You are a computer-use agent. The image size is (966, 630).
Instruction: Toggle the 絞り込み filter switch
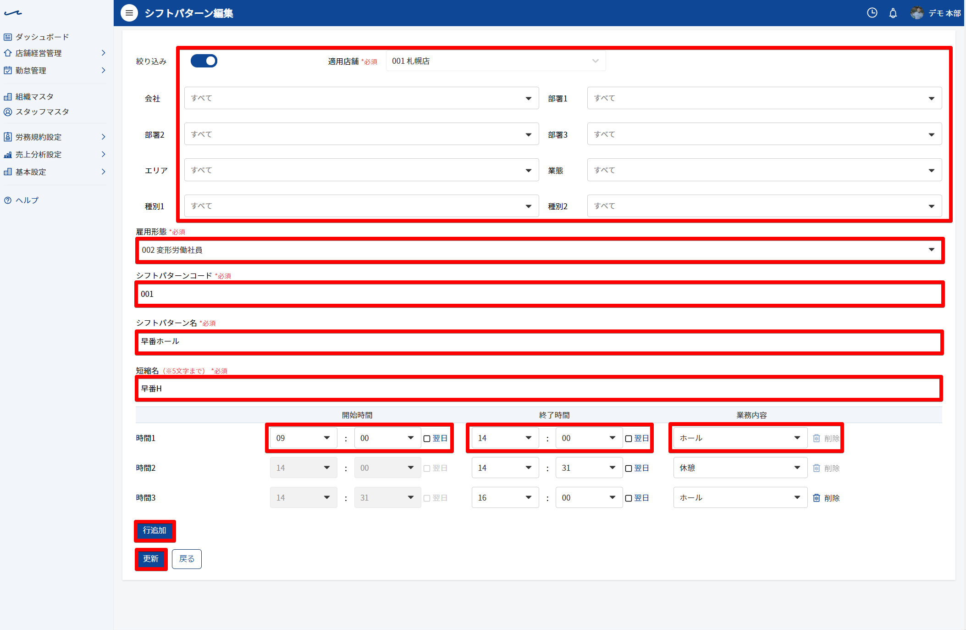pyautogui.click(x=204, y=61)
